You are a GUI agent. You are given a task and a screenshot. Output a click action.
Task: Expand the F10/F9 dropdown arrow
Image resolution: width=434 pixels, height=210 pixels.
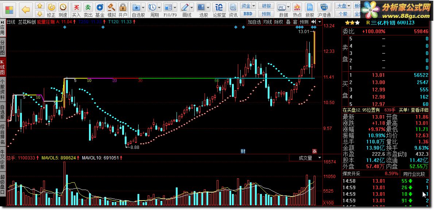[175, 7]
